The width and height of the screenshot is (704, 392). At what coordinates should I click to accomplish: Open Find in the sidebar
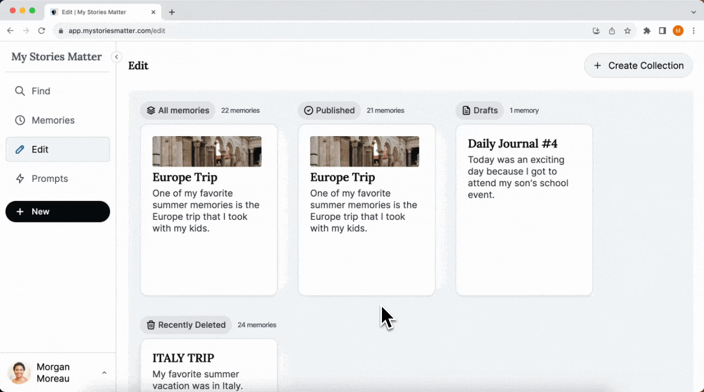point(58,91)
